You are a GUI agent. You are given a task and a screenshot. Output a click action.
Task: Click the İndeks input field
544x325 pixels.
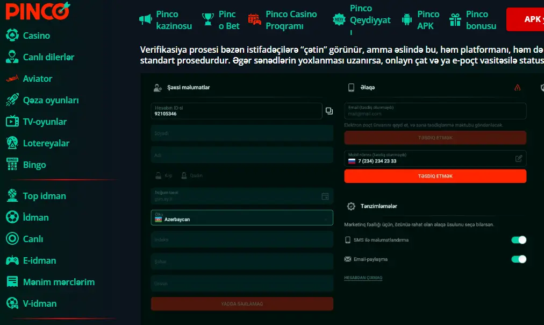pos(242,239)
